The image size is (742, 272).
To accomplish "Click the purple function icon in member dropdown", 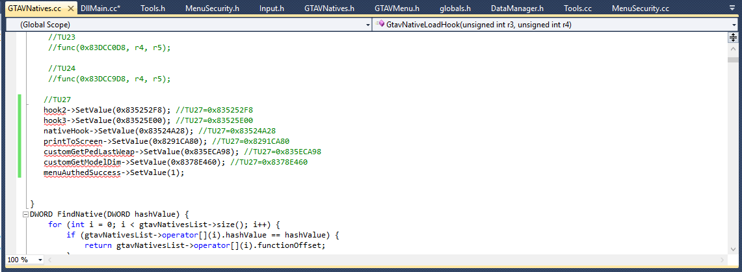I will tap(380, 24).
